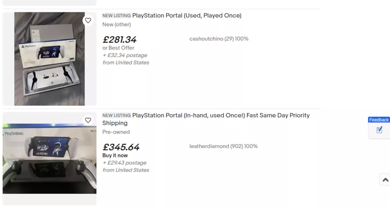Click the £281.34 price
This screenshot has width=390, height=207.
(x=119, y=39)
